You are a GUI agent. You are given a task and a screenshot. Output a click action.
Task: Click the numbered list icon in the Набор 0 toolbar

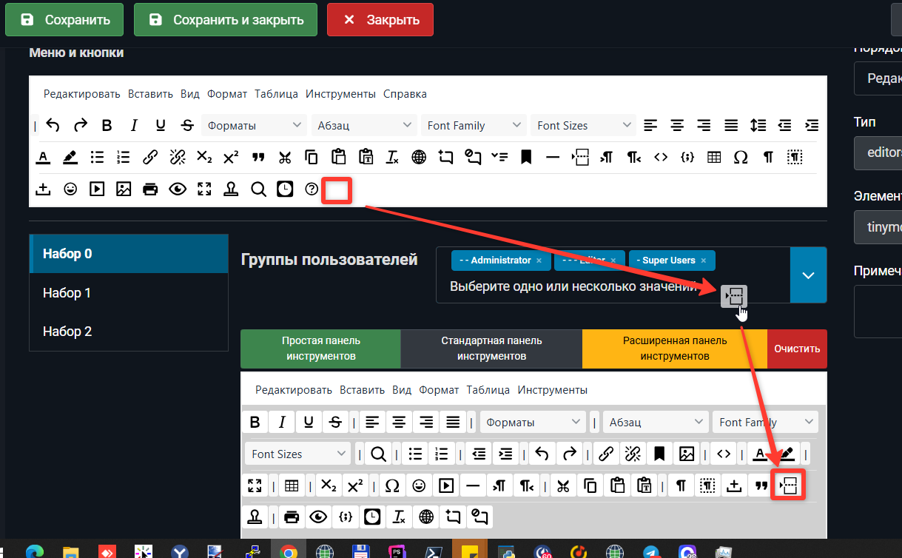[442, 454]
